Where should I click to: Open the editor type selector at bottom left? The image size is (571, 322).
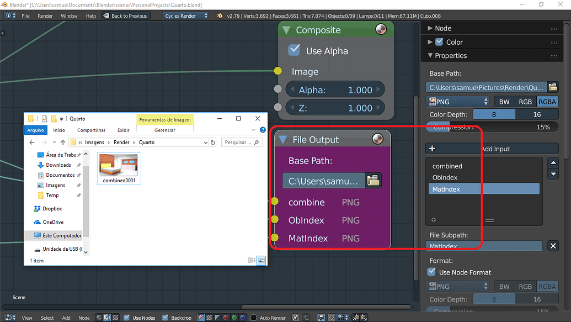[x=10, y=318]
